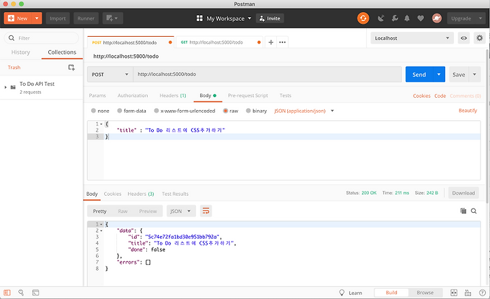Switch to Build mode
Viewport: 490px width, 299px height.
[391, 292]
